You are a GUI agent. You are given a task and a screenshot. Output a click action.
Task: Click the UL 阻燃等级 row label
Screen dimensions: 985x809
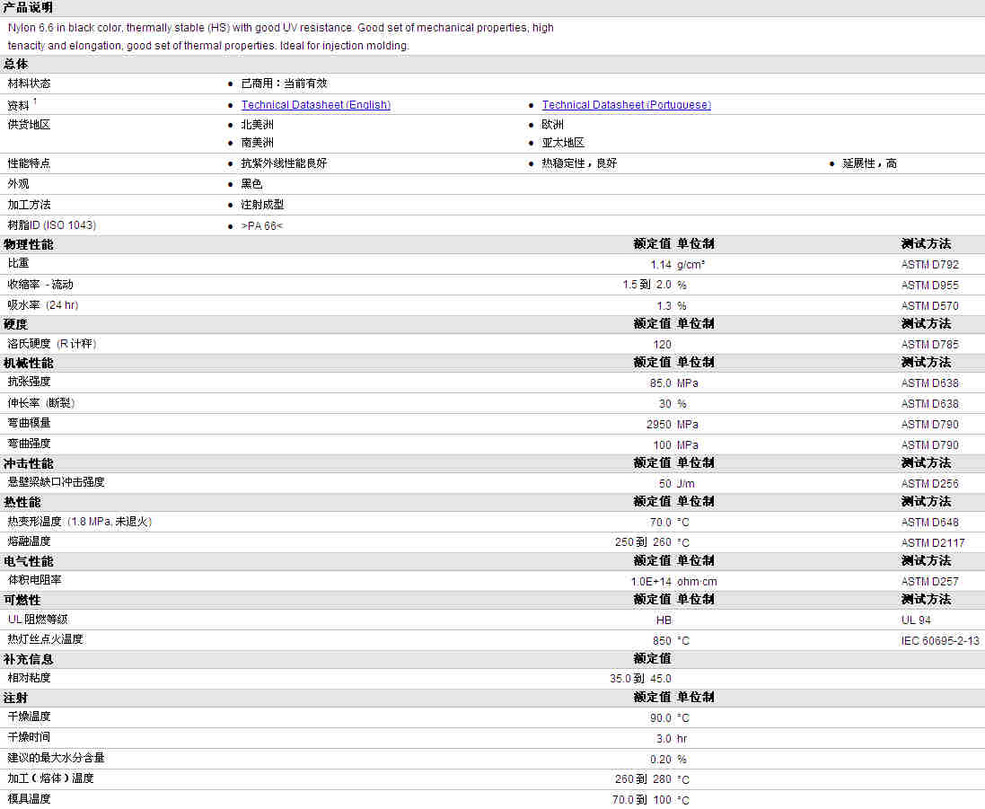[x=38, y=620]
